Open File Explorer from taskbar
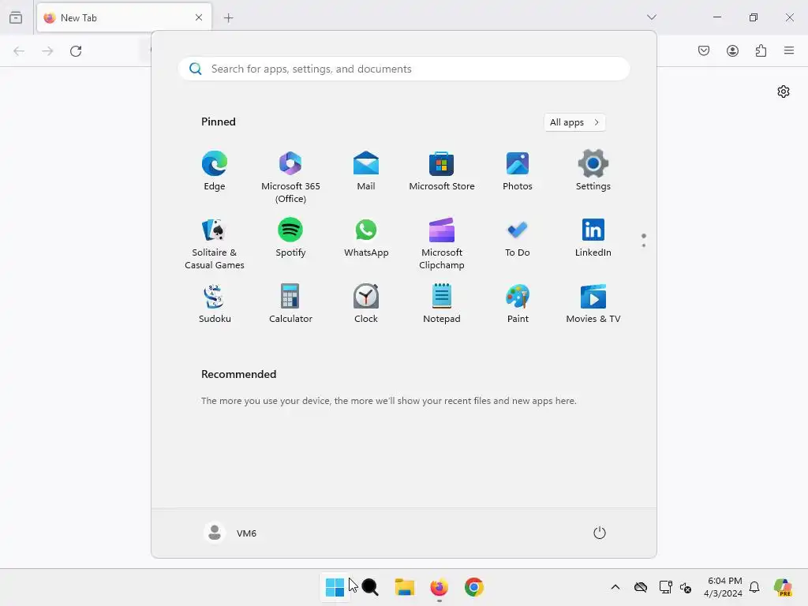Image resolution: width=808 pixels, height=606 pixels. (405, 587)
